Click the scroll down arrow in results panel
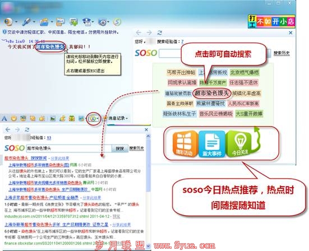 coord(148,246)
